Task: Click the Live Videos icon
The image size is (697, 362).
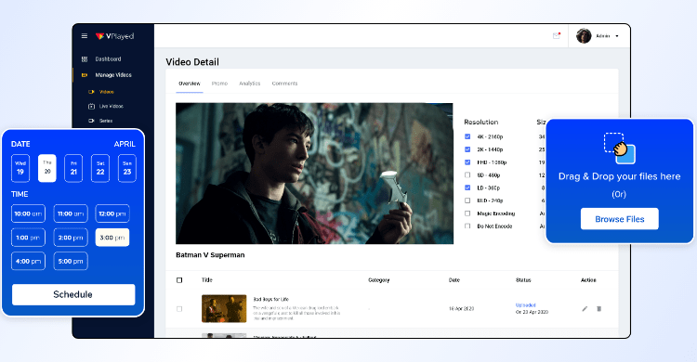Action: pos(92,106)
